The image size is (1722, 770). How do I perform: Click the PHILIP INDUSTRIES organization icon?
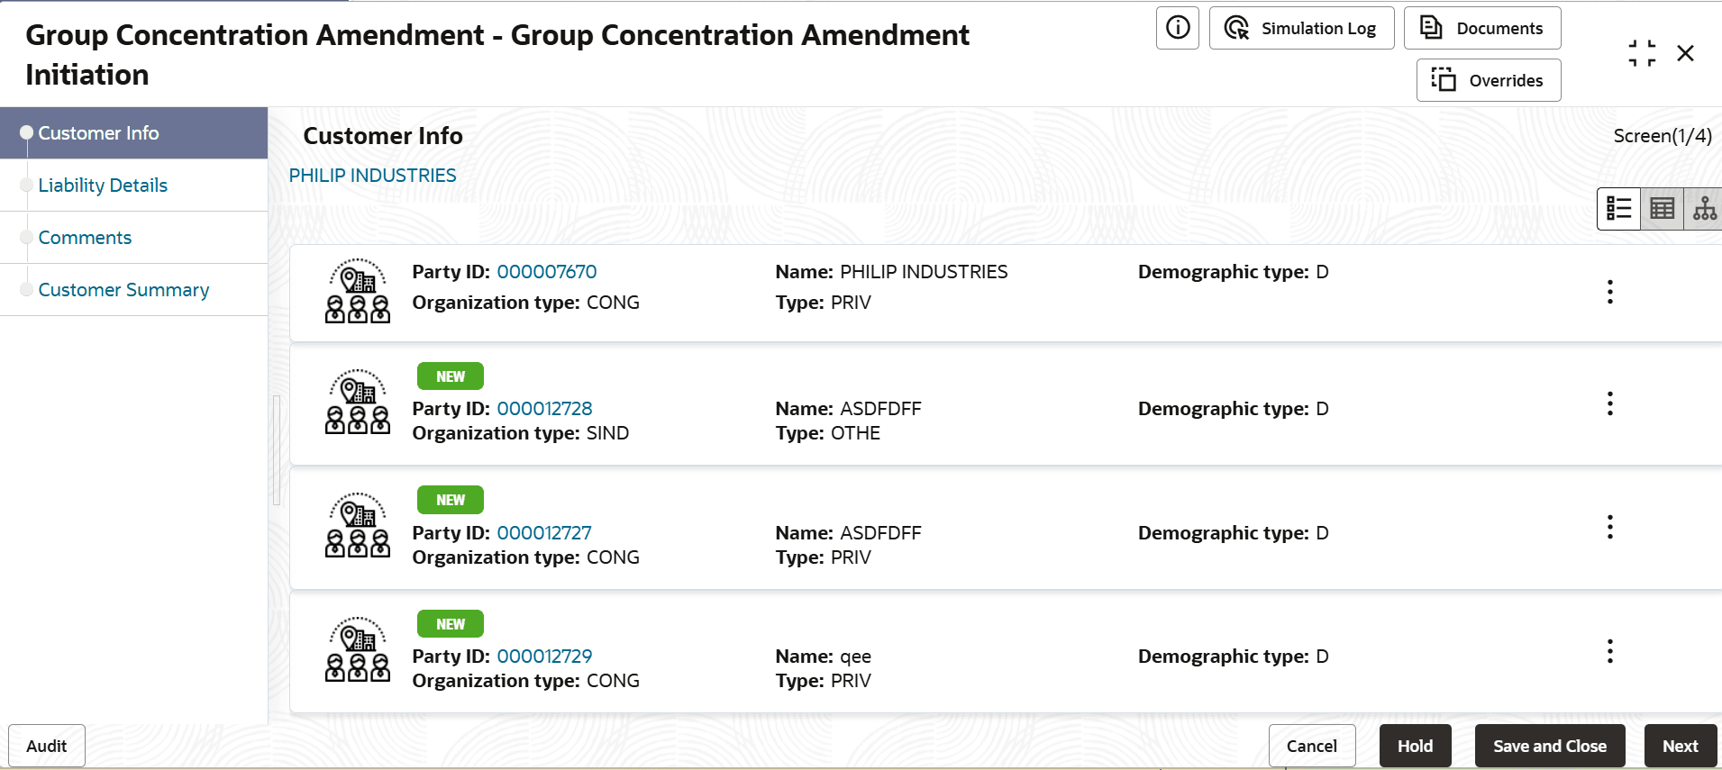(x=358, y=291)
